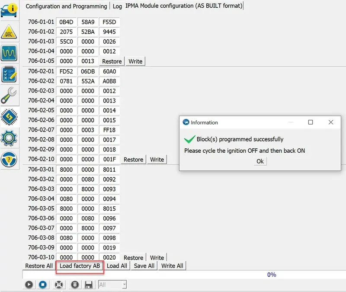Viewport: 346px width, 292px height.
Task: Click Write for block 706-03
Action: coord(157,257)
